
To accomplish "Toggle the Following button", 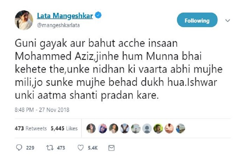I will click(197, 20).
